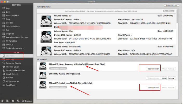Click the Themes Editor palette icon

tap(4, 67)
